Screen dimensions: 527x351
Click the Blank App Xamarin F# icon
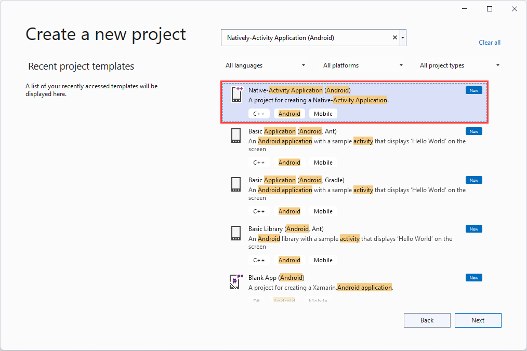236,282
